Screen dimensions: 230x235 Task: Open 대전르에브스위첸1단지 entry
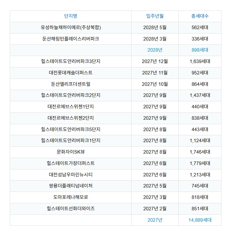70,107
